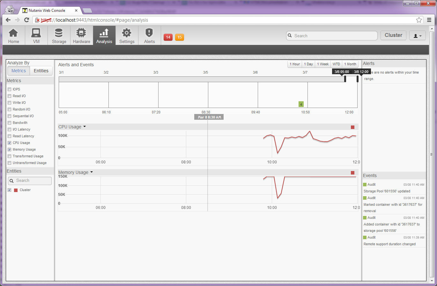Select the WTD time range
437x286 pixels.
(x=337, y=64)
